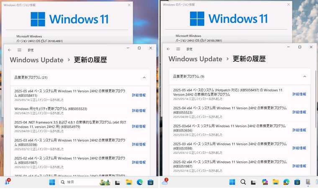Open 詳細情報 for KB5055523 in right window
Viewport: 318px width, 189px height.
pyautogui.click(x=299, y=112)
